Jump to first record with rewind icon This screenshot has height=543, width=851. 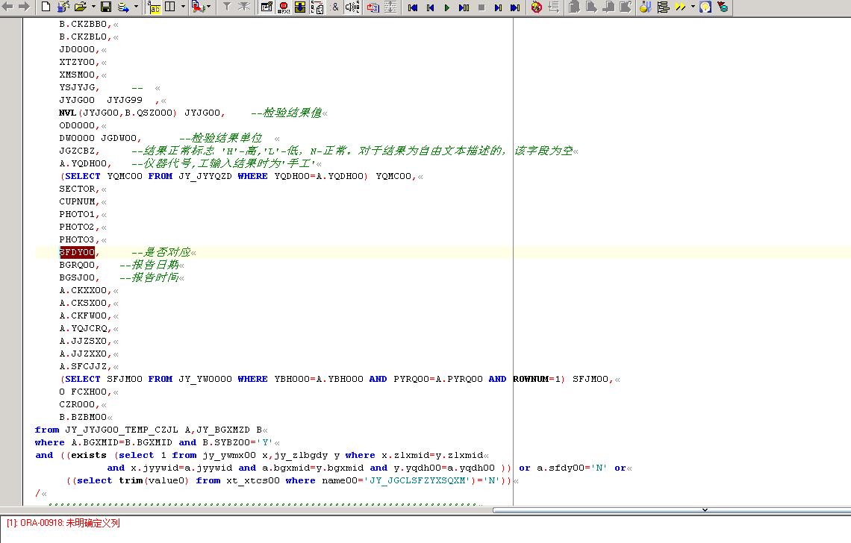[413, 7]
